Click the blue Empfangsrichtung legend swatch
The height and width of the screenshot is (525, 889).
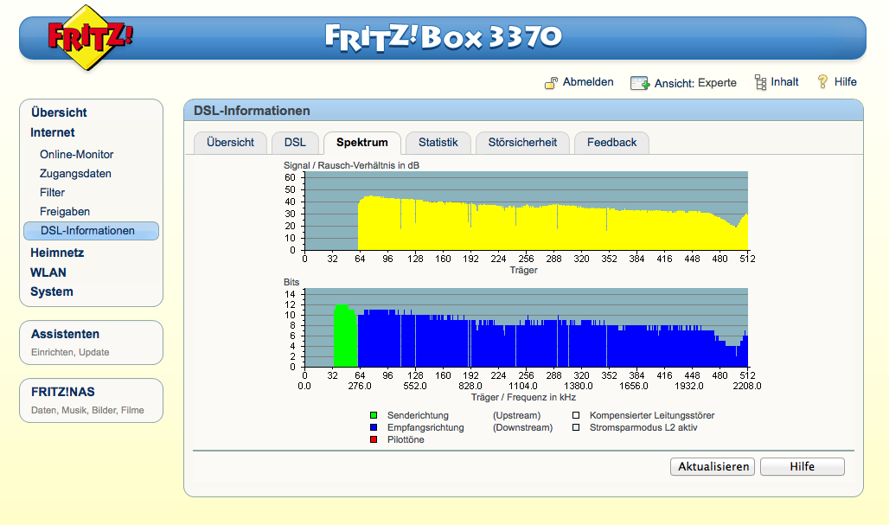tap(374, 427)
